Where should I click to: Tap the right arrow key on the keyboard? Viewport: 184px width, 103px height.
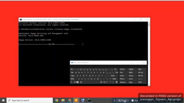pos(113,82)
